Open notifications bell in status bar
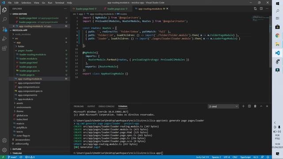 [268, 157]
